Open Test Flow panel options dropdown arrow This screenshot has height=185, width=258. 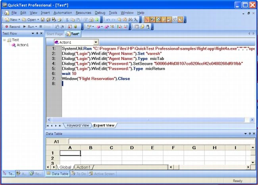tap(33, 34)
